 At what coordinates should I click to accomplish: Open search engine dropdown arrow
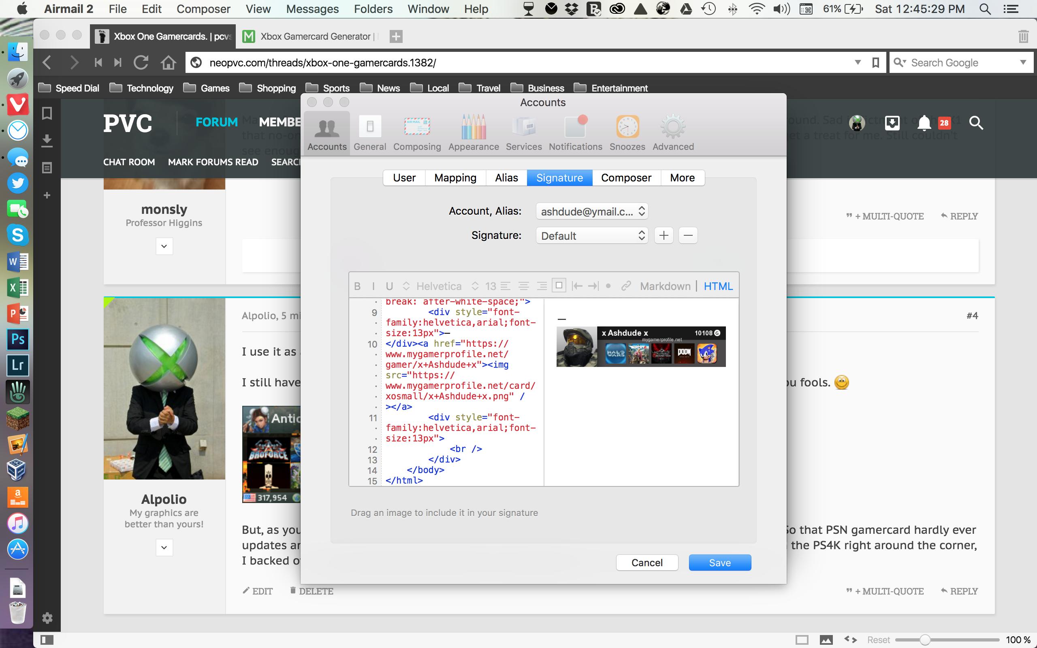click(x=1023, y=62)
